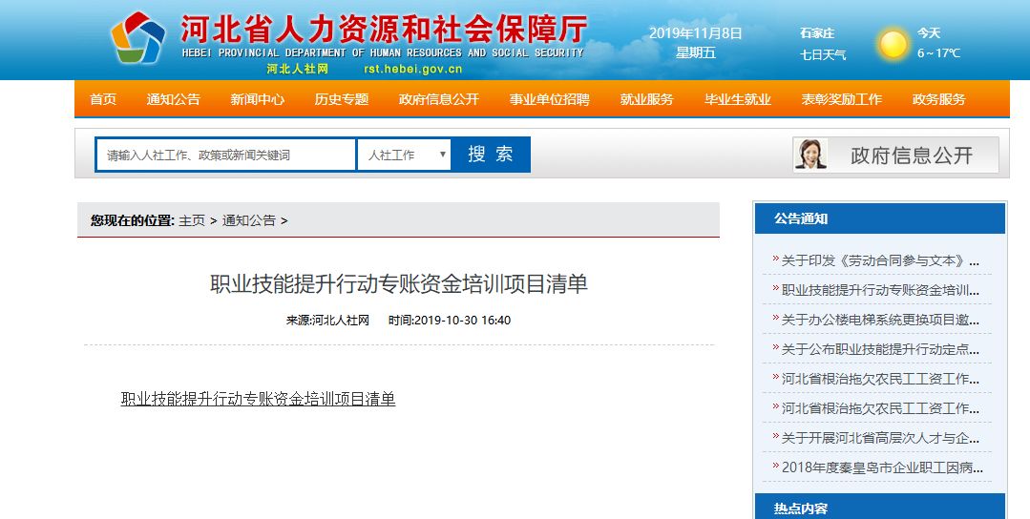
Task: Click the 6~17℃ temperature text
Action: pyautogui.click(x=938, y=53)
